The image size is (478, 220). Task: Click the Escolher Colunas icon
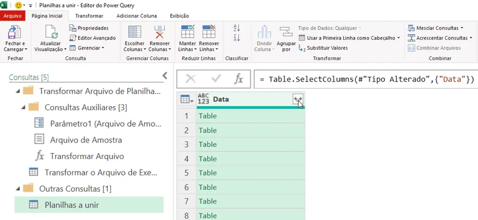click(x=134, y=32)
